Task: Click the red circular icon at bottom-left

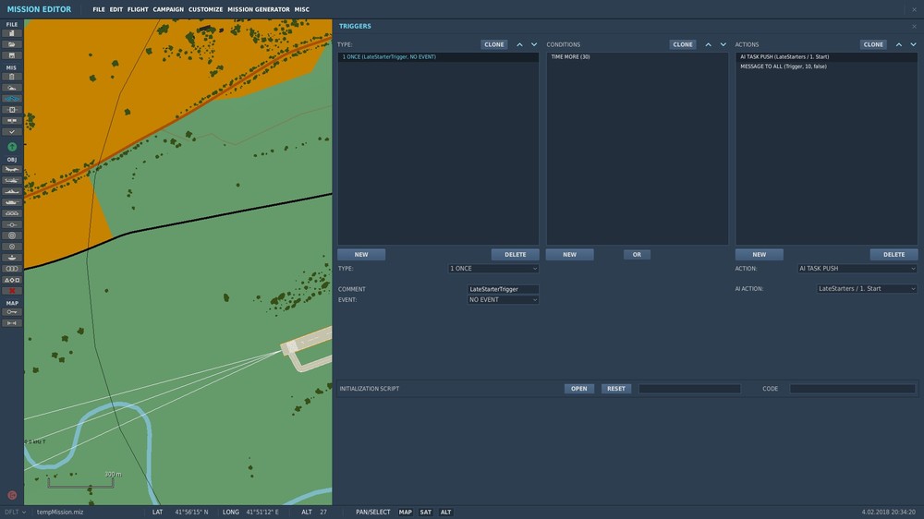Action: pyautogui.click(x=12, y=495)
